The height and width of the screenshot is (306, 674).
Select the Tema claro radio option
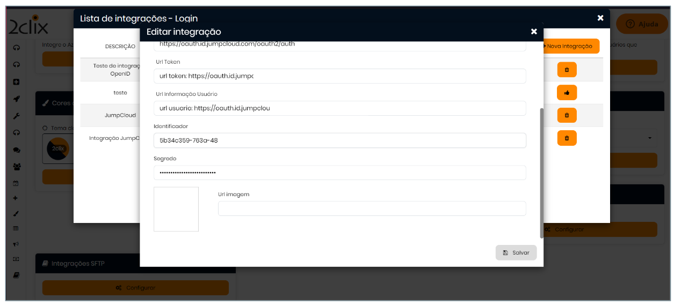(x=45, y=128)
